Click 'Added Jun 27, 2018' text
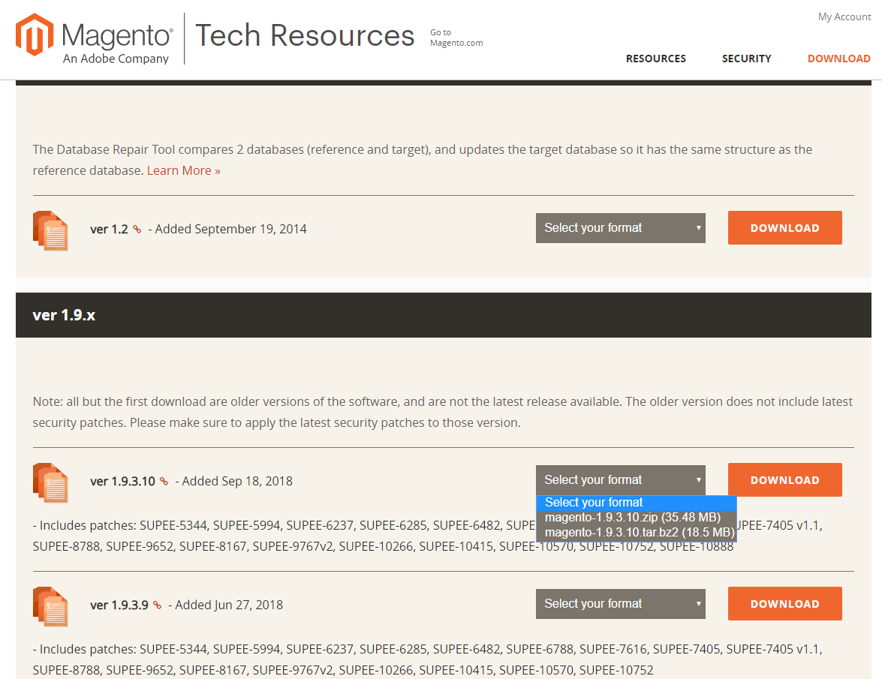 (x=229, y=605)
